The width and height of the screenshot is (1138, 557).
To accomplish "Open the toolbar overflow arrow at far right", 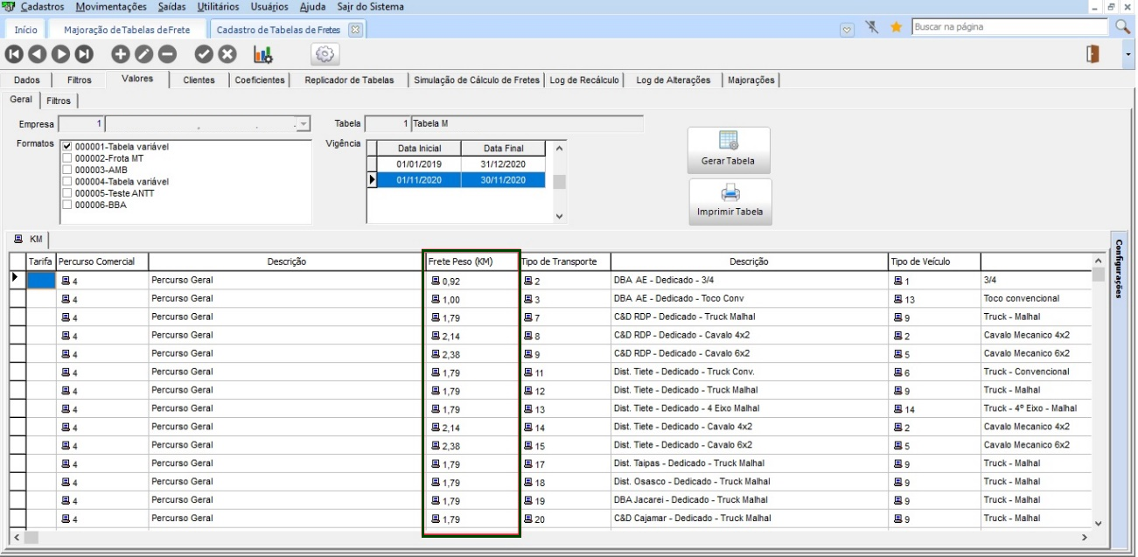I will click(1128, 54).
